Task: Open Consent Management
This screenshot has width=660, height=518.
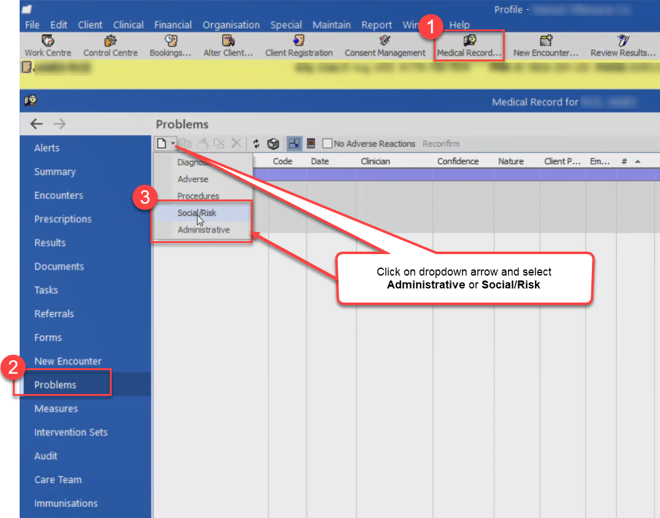Action: (x=385, y=47)
